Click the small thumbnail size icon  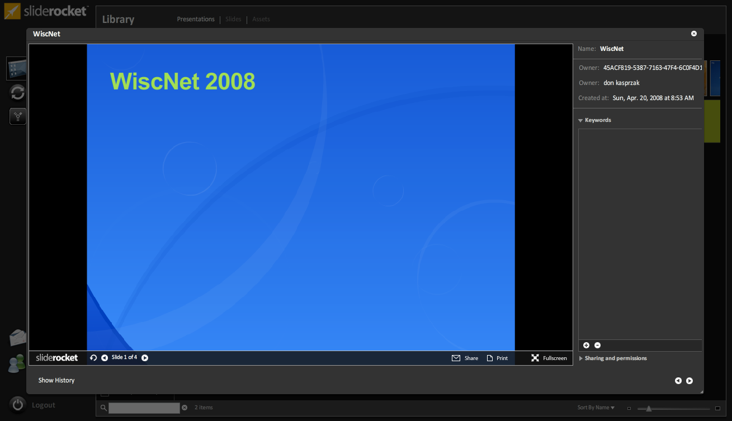coord(629,408)
